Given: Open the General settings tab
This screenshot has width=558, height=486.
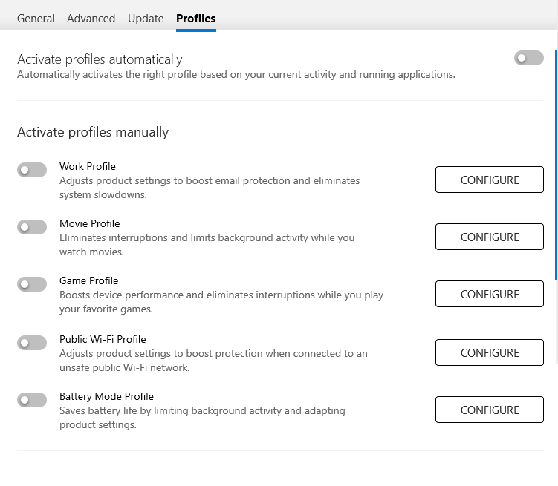Looking at the screenshot, I should tap(36, 19).
